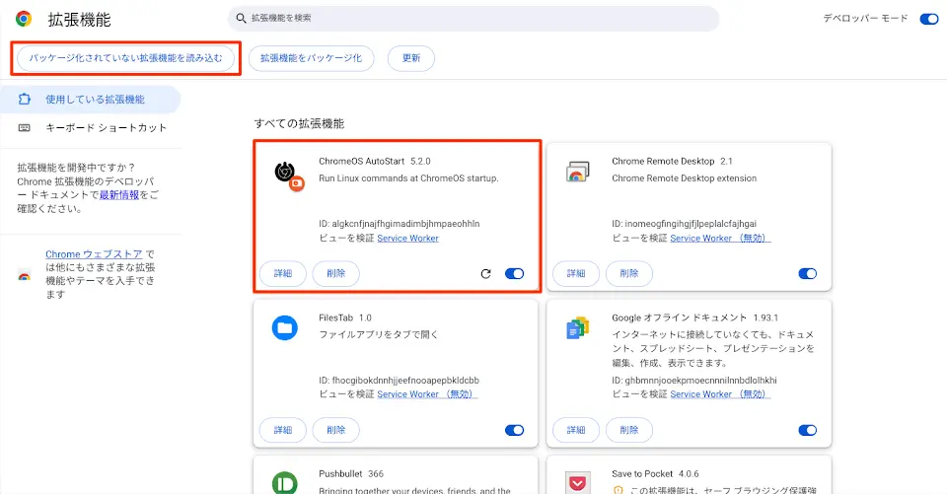947x494 pixels.
Task: Click the search magnifier icon
Action: [241, 18]
